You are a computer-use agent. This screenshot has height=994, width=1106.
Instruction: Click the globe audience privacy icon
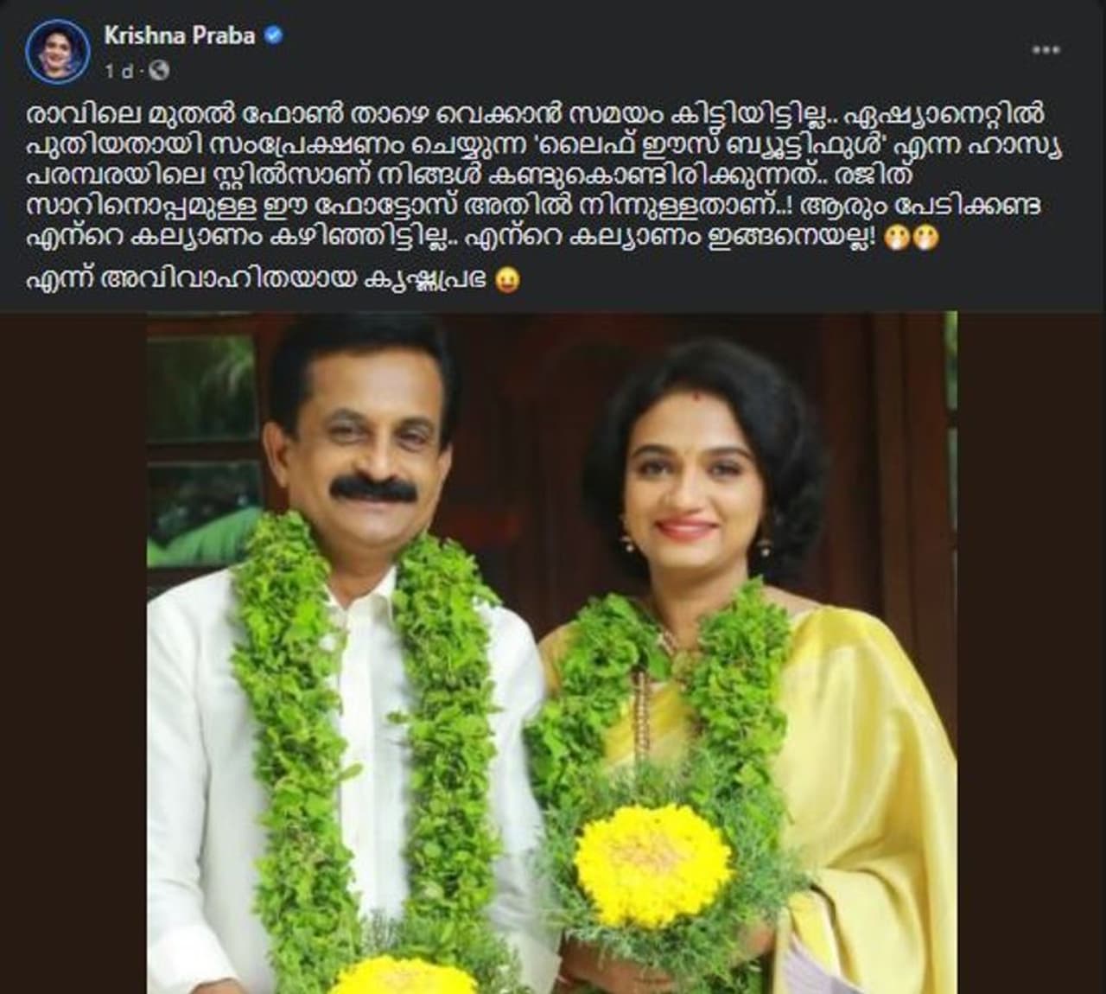tap(162, 71)
